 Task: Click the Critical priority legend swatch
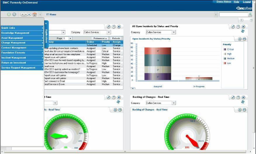[x=225, y=49]
